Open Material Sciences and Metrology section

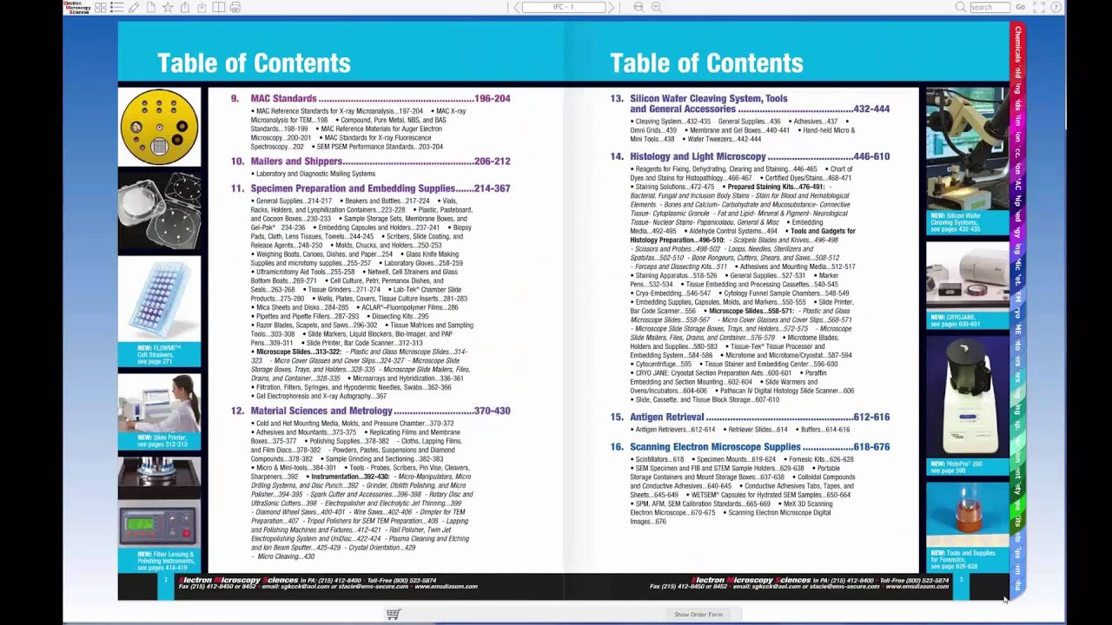(371, 411)
